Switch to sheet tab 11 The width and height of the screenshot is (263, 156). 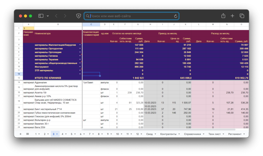tap(127, 134)
